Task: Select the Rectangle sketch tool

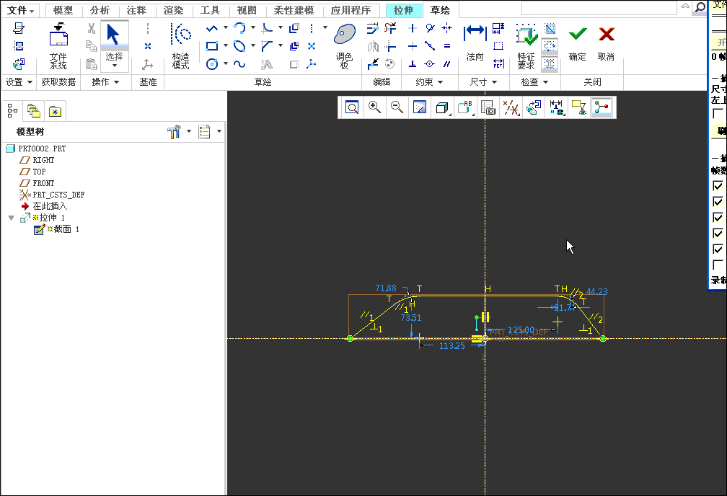Action: [212, 46]
